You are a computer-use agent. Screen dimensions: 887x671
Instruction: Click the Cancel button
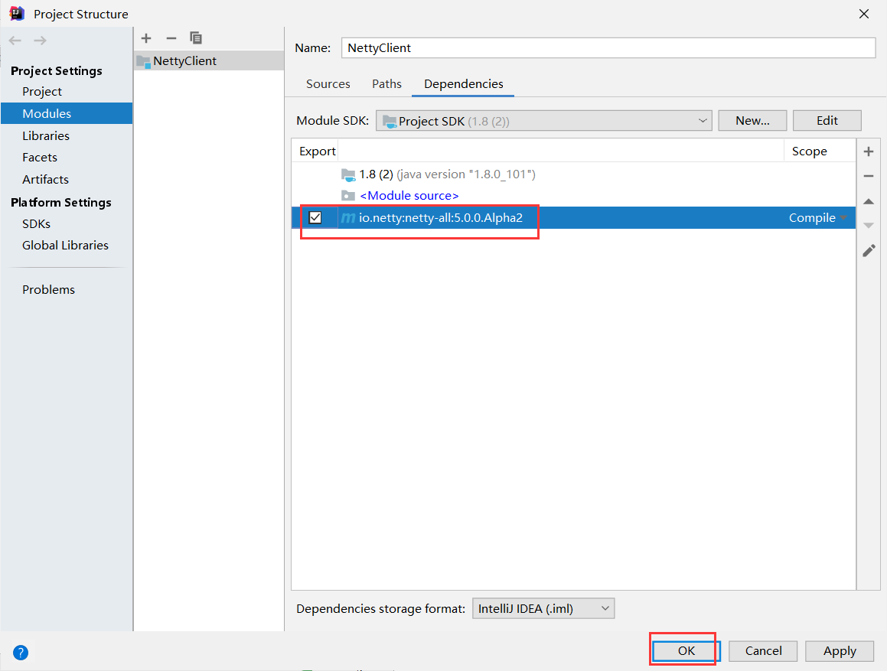[x=763, y=650]
